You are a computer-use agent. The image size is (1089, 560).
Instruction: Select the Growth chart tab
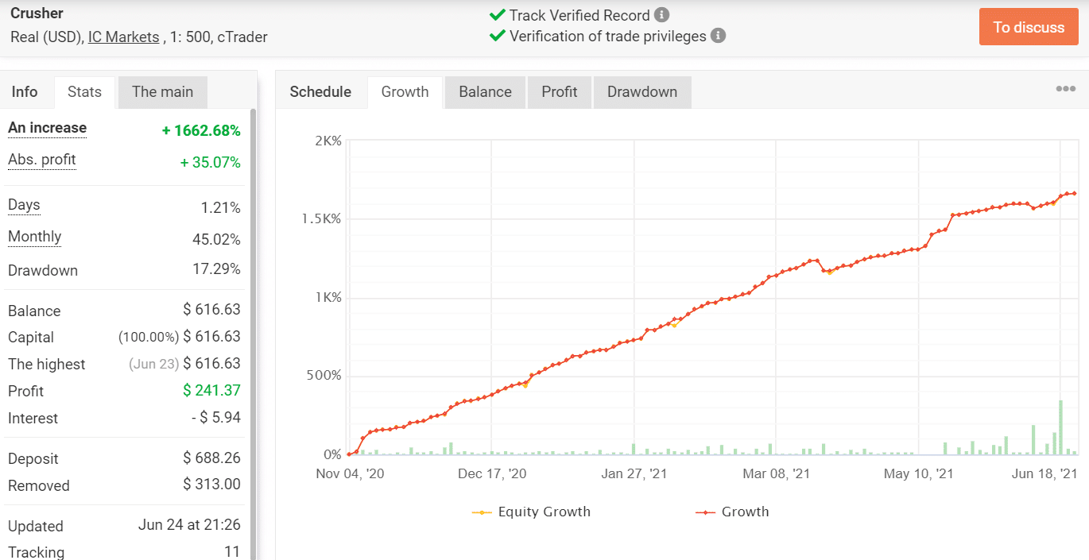[x=405, y=92]
